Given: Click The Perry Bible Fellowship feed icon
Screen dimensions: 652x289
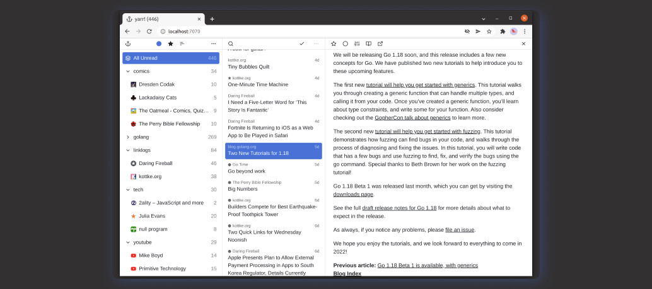Looking at the screenshot, I should pyautogui.click(x=134, y=124).
